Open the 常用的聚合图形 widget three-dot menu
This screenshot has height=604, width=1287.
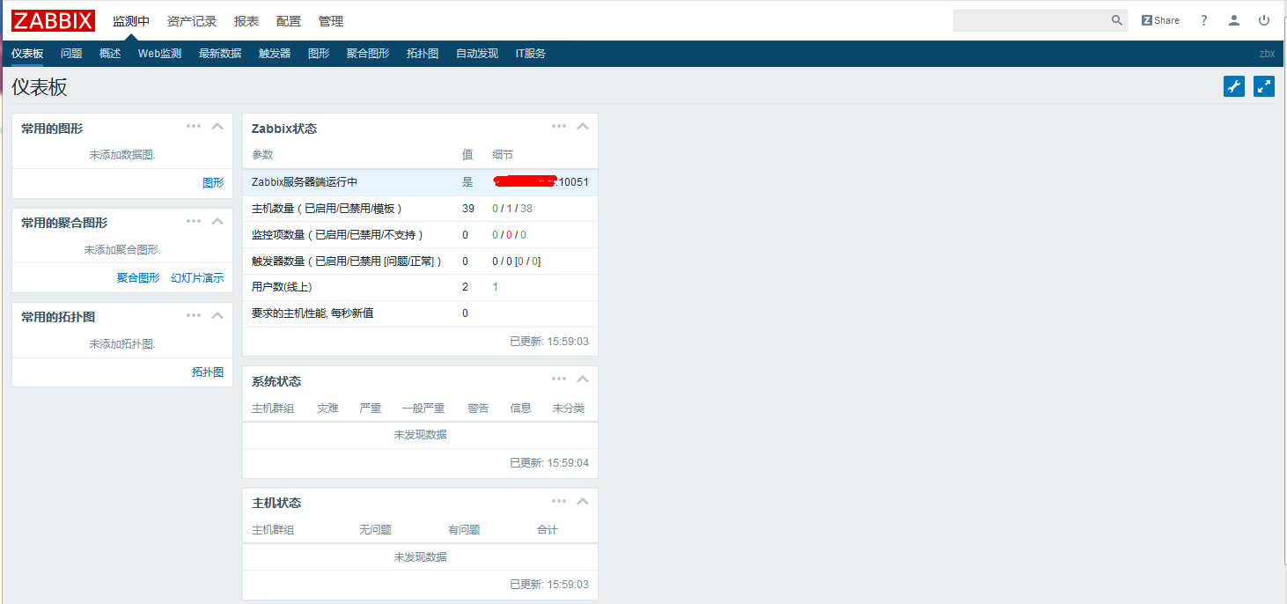click(194, 220)
